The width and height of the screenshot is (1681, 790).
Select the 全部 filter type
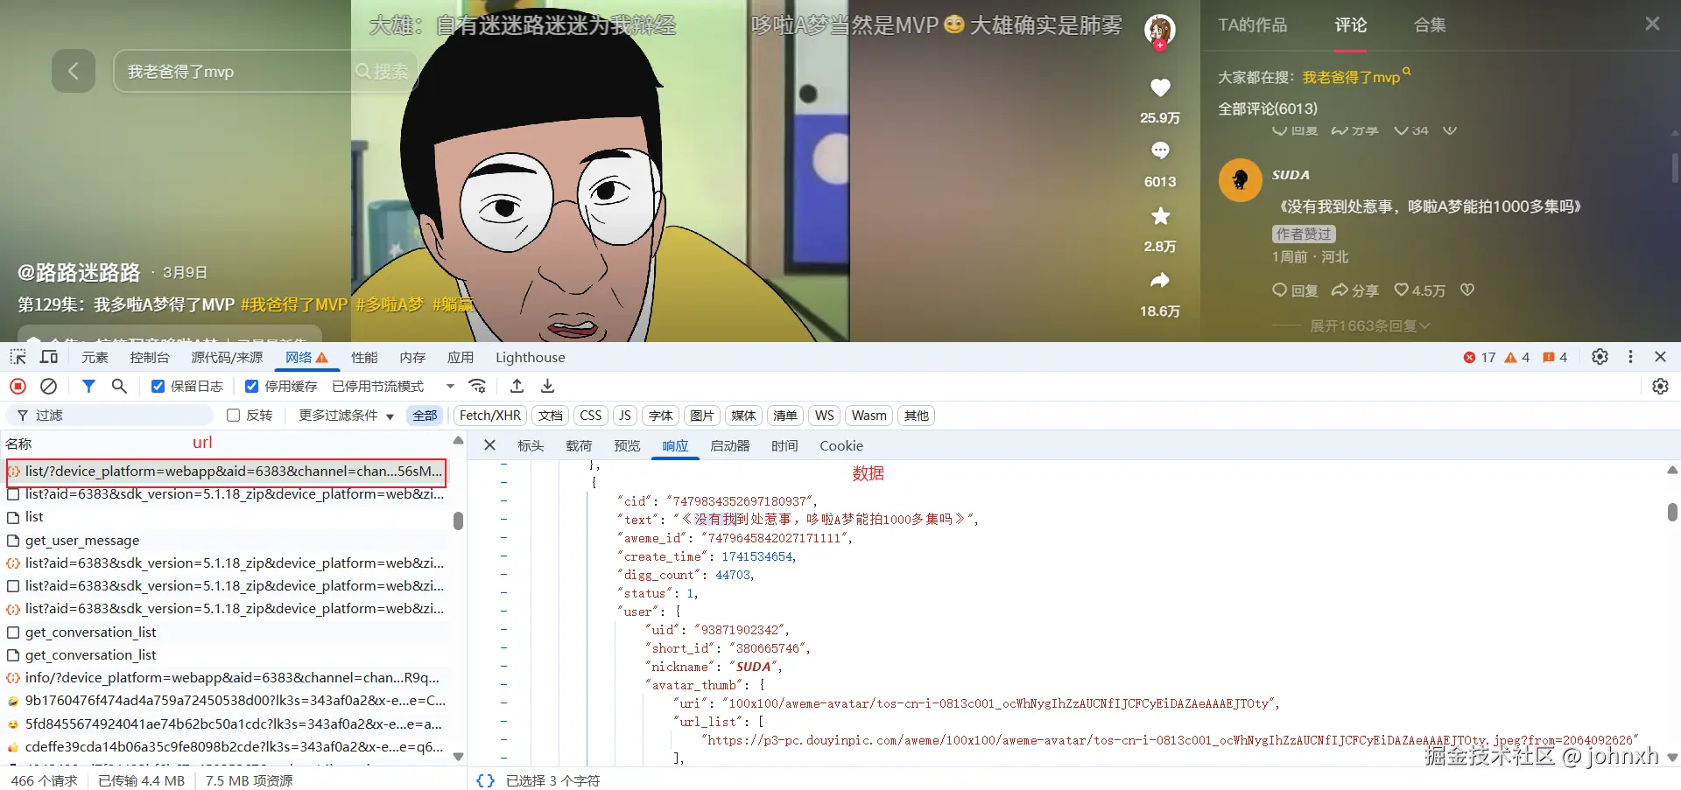[425, 416]
